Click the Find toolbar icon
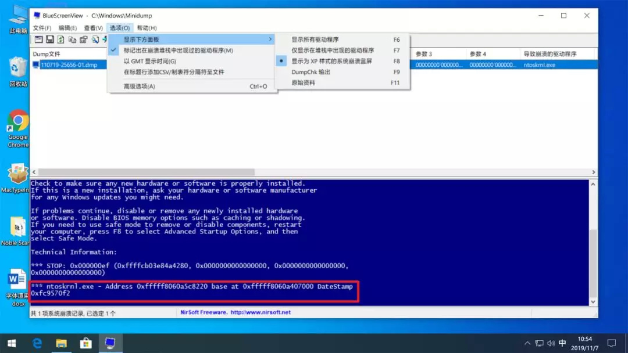The width and height of the screenshot is (628, 353). tap(95, 39)
